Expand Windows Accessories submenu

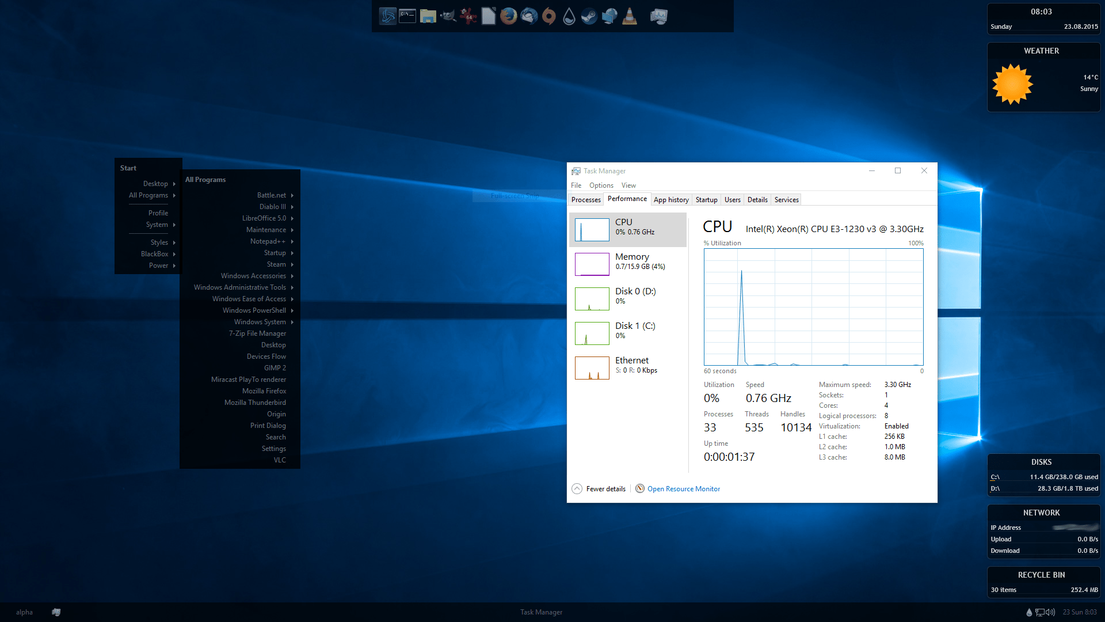click(253, 276)
